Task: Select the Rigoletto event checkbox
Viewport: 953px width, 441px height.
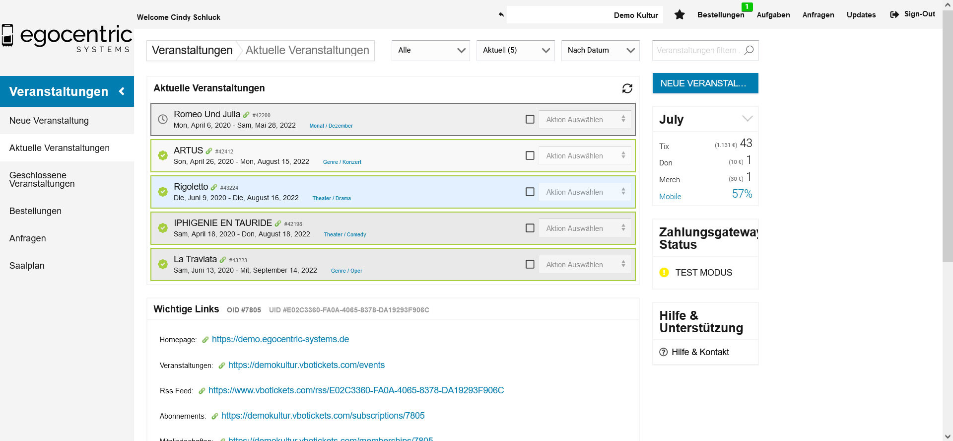Action: (x=530, y=192)
